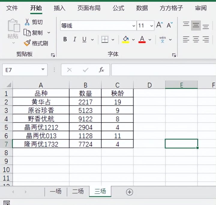Viewport: 216px width, 205px height.
Task: Select row 10 header
Action: point(6,170)
